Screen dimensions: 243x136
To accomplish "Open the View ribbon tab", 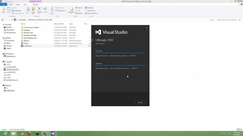I will point(25,5).
